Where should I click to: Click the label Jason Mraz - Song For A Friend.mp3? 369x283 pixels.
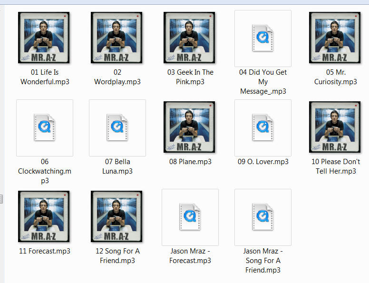click(x=263, y=261)
